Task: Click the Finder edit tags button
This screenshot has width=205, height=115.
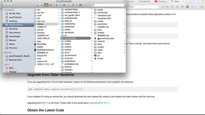Action: 80,5
